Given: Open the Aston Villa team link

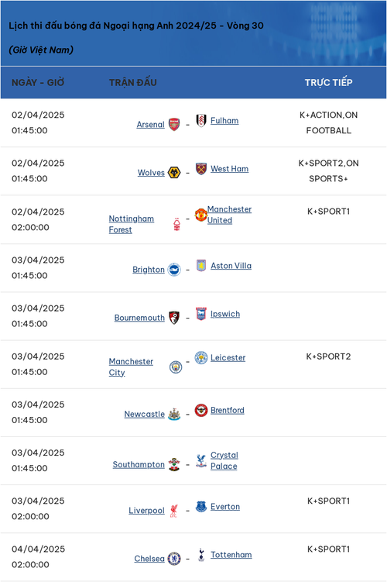Looking at the screenshot, I should tap(231, 266).
